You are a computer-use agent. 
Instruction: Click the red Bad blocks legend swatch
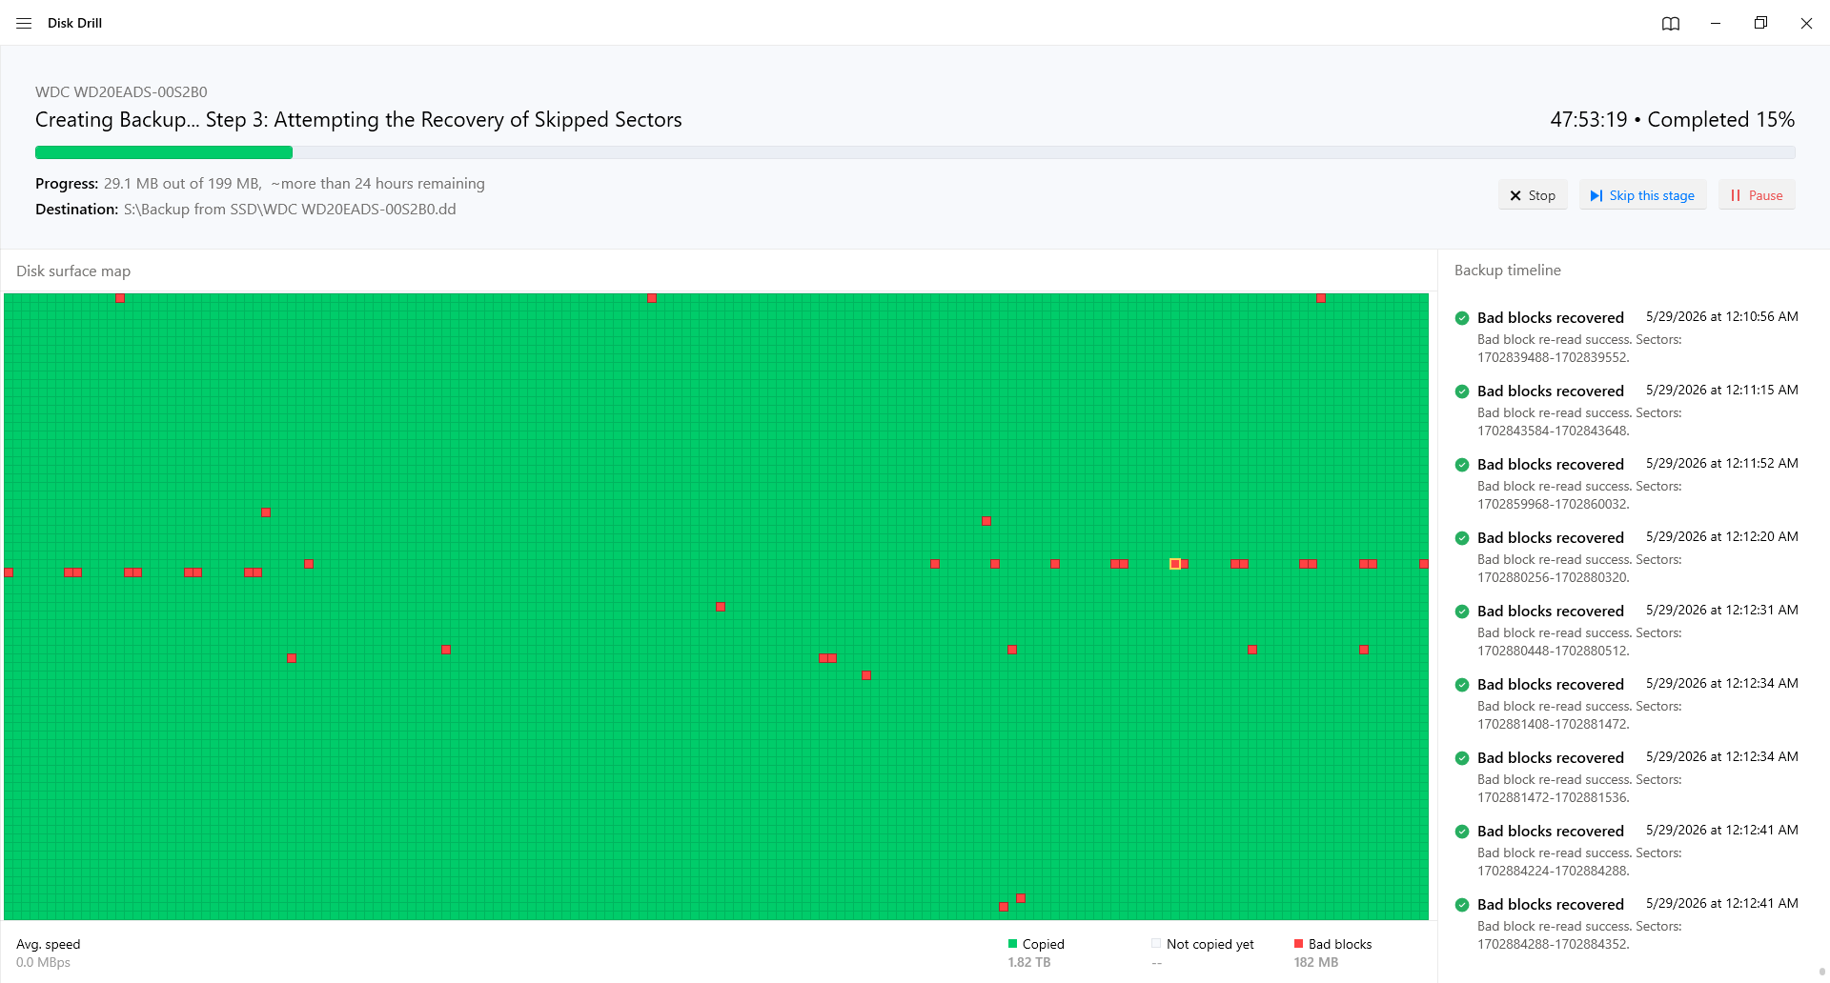[1298, 944]
